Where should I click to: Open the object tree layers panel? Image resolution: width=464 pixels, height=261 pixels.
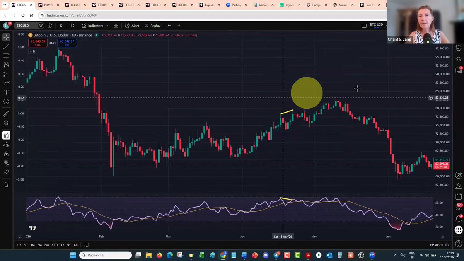click(459, 59)
